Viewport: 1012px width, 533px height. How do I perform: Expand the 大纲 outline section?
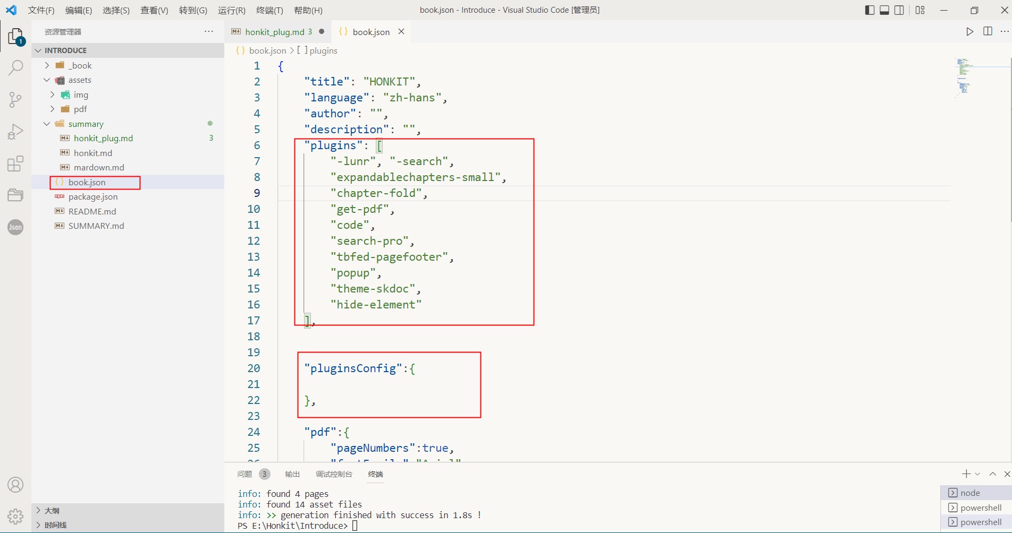(128, 511)
